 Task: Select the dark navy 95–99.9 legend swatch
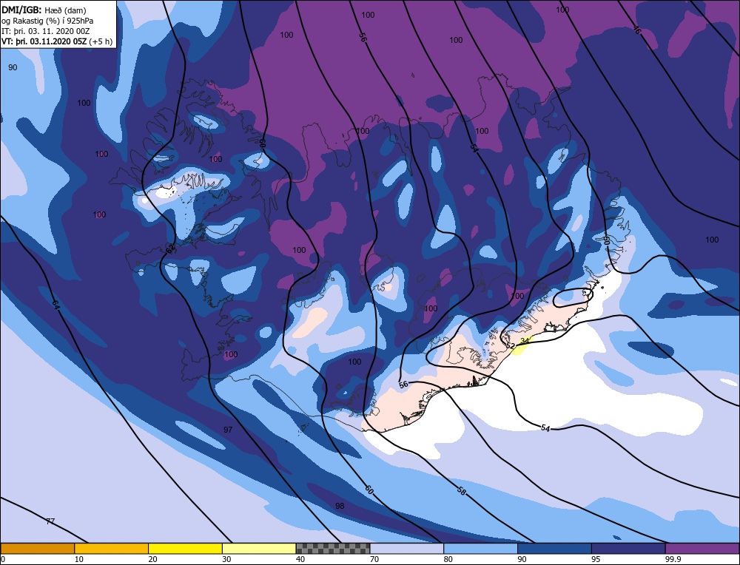tap(628, 548)
